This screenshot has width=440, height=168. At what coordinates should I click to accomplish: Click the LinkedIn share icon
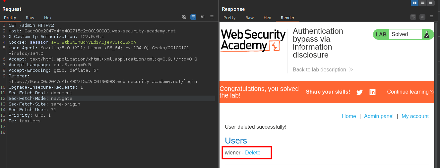(372, 92)
